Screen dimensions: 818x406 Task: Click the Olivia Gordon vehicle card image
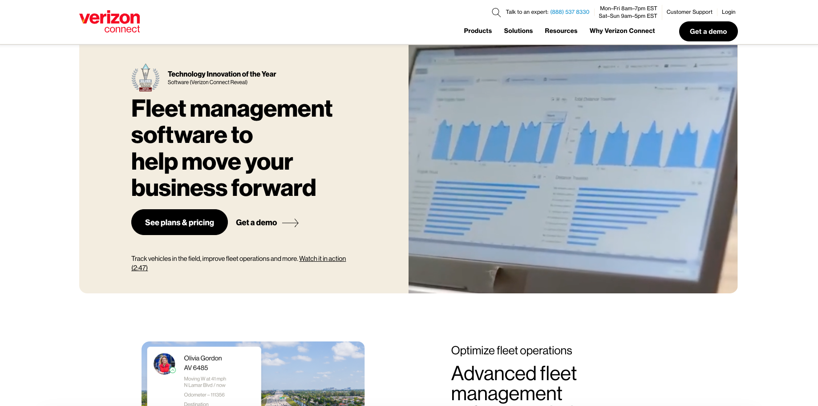click(x=253, y=374)
